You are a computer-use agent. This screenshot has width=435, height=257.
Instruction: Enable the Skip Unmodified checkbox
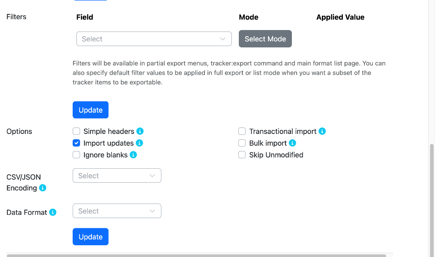click(242, 155)
